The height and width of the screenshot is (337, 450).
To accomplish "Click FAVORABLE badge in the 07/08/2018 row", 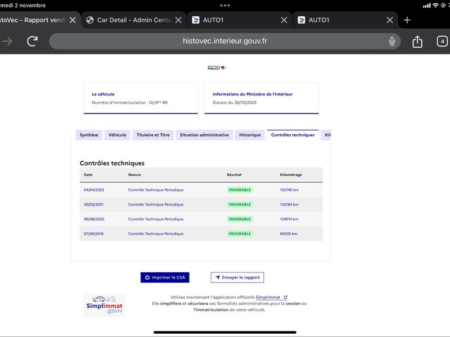I will pos(240,234).
